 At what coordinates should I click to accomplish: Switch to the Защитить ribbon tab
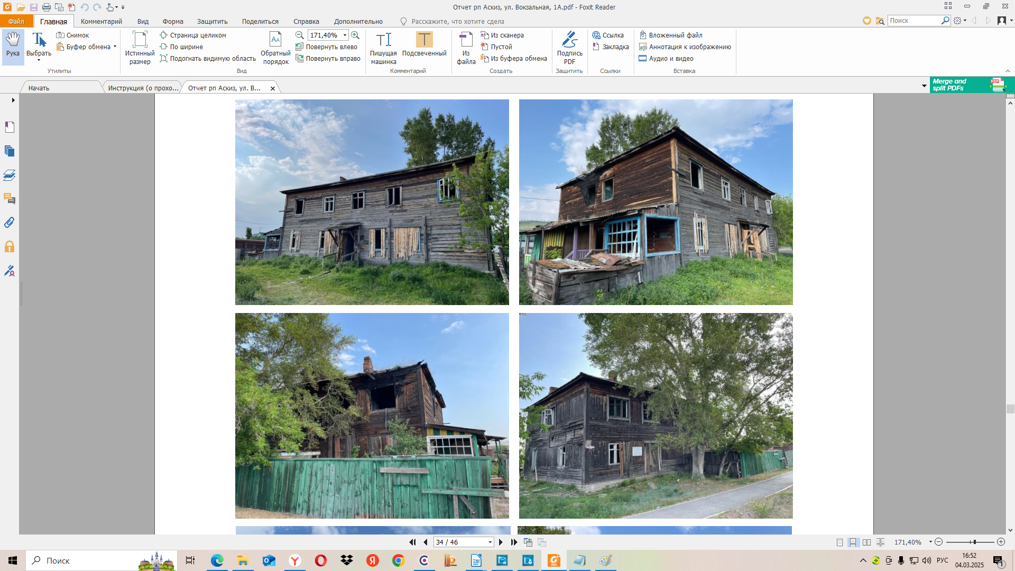coord(212,21)
